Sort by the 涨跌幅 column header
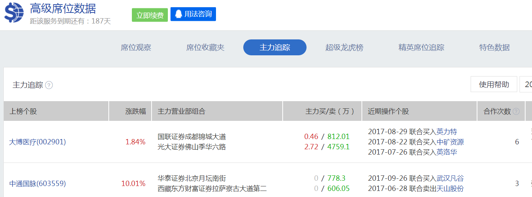532x197 pixels. (136, 111)
